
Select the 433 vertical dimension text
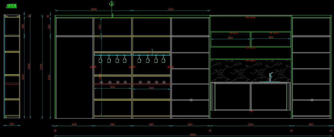(100, 27)
